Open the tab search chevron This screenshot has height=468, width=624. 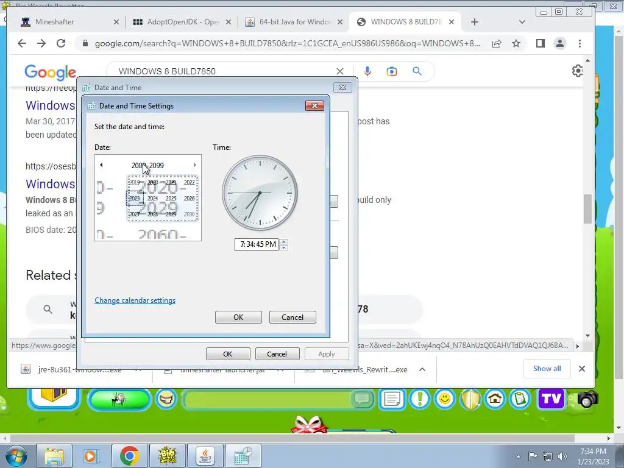[x=522, y=22]
